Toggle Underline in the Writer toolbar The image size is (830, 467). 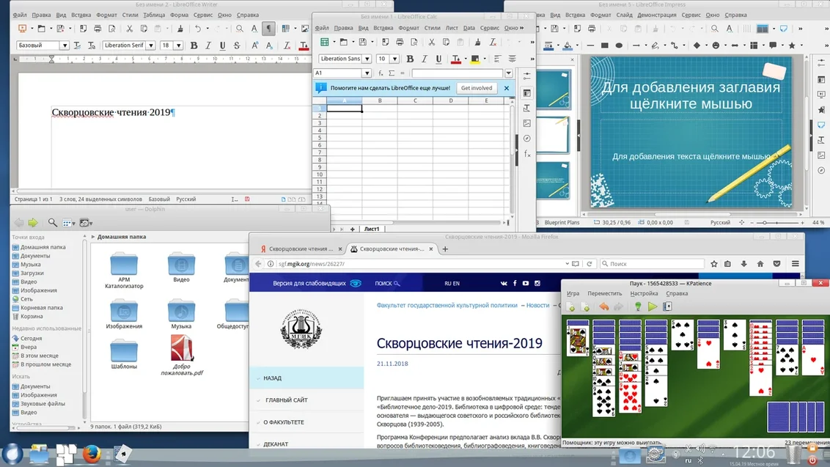click(222, 45)
